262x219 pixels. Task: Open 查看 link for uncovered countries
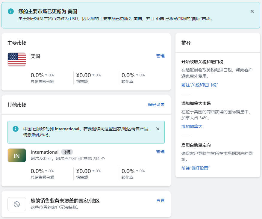coord(160,200)
